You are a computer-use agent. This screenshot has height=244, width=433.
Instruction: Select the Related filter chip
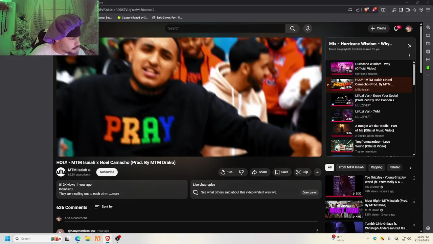(395, 167)
